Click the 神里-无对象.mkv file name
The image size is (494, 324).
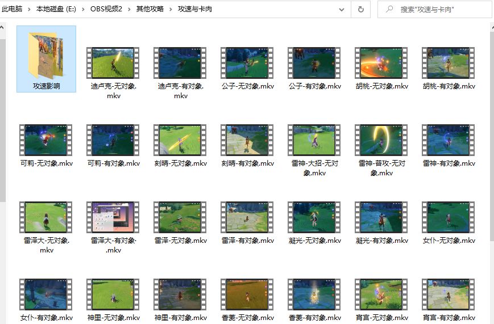[x=114, y=318]
